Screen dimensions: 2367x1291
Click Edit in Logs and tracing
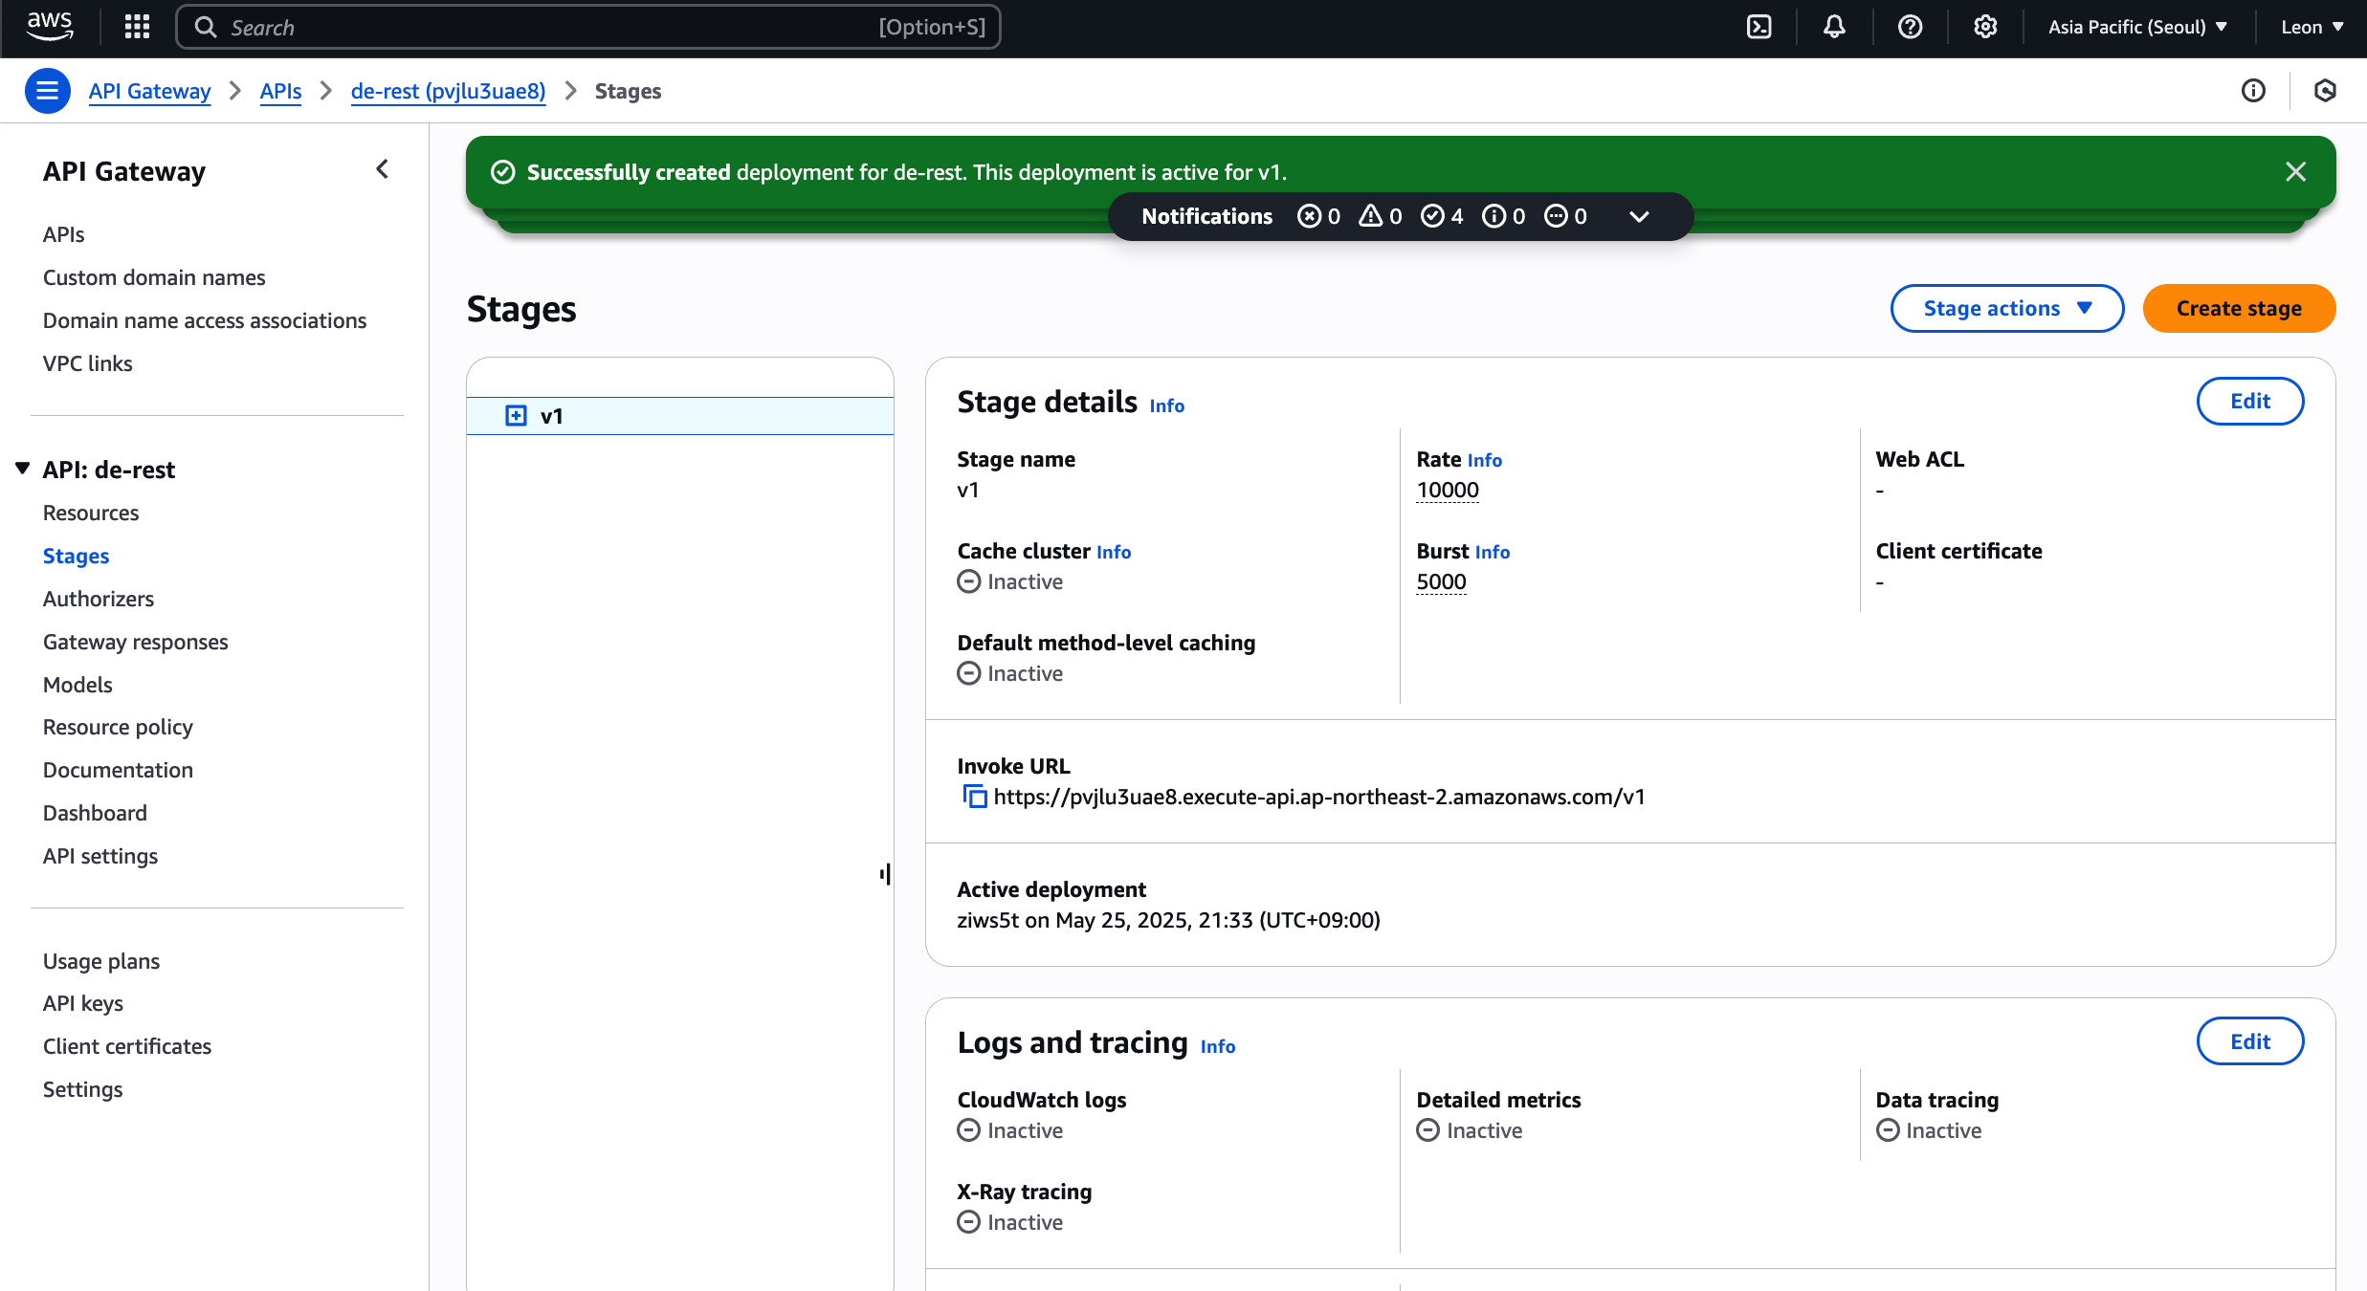pyautogui.click(x=2249, y=1041)
